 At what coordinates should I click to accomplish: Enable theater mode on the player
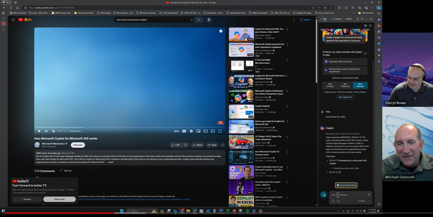pos(206,131)
